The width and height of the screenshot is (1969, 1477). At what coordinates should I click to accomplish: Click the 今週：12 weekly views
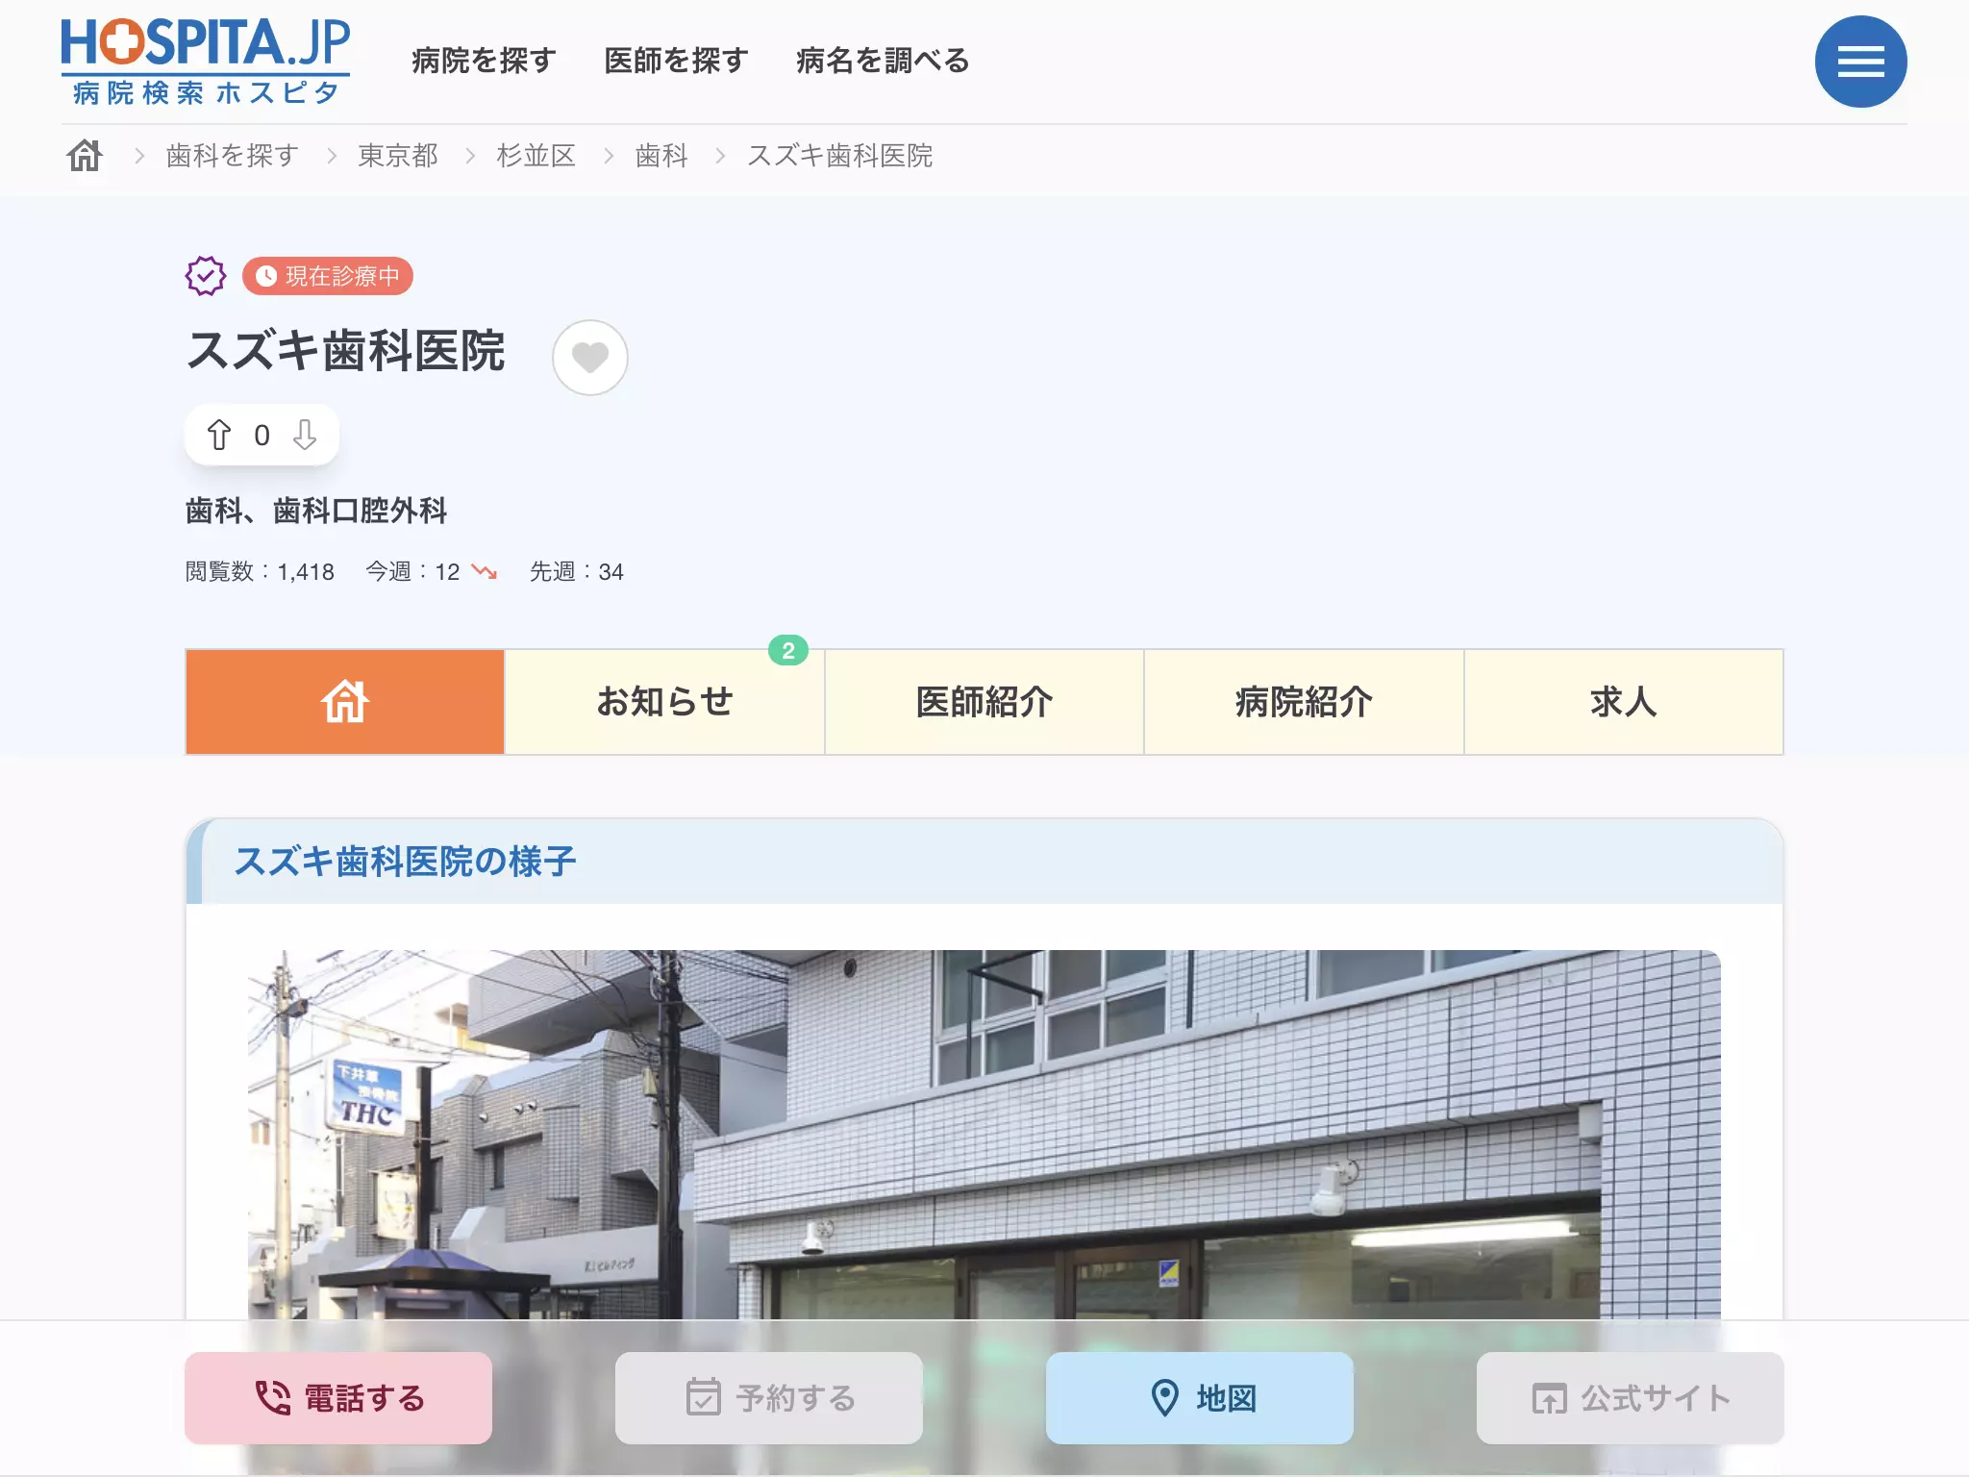point(412,571)
